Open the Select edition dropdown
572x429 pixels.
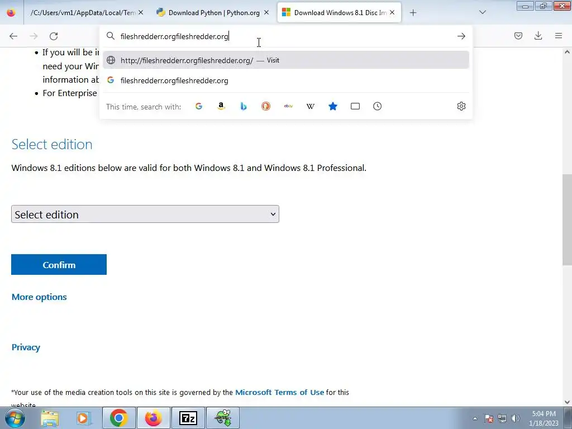(x=145, y=214)
